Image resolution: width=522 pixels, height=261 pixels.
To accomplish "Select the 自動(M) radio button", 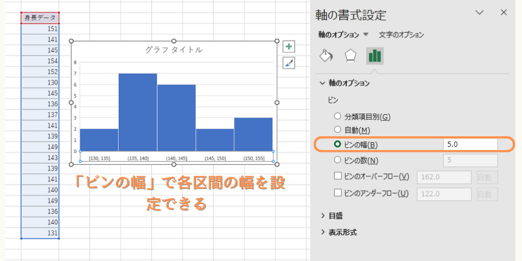I will coord(338,130).
